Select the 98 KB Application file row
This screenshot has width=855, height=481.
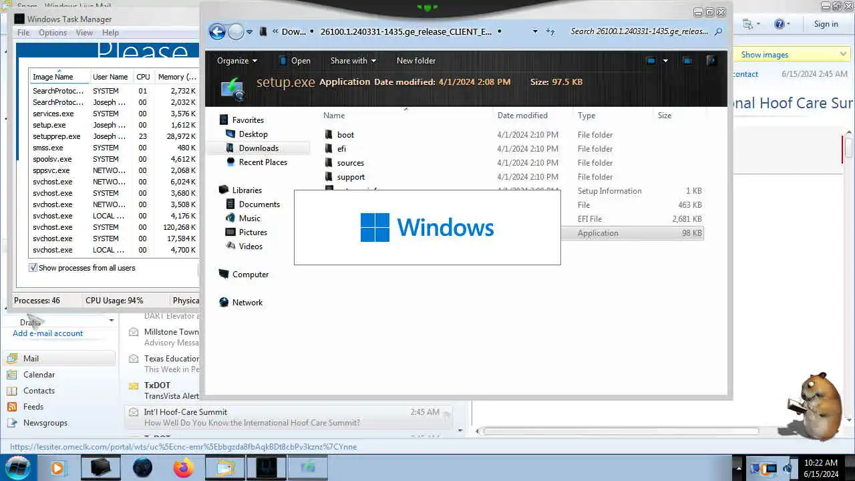tap(631, 233)
